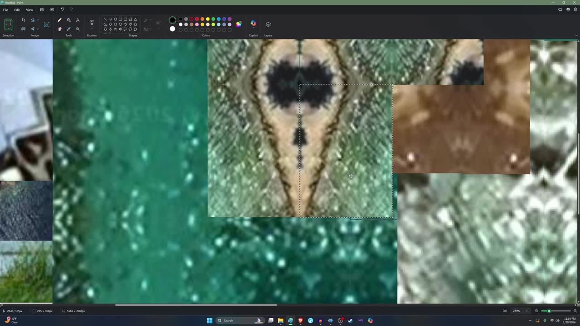Image resolution: width=580 pixels, height=326 pixels.
Task: Undo the last action
Action: (x=62, y=10)
